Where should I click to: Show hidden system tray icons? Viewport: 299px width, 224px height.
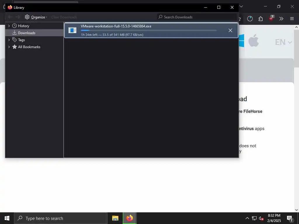[247, 218]
